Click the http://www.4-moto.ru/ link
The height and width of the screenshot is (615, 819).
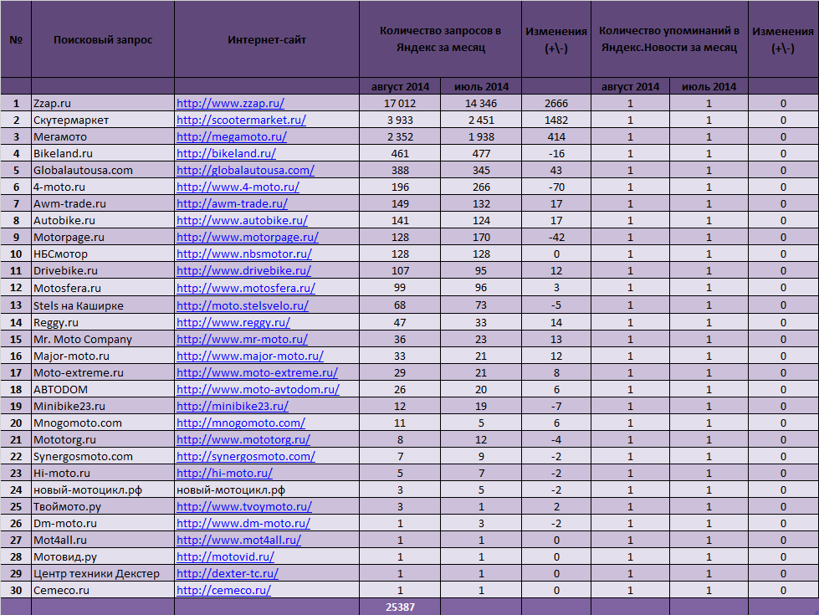[238, 187]
